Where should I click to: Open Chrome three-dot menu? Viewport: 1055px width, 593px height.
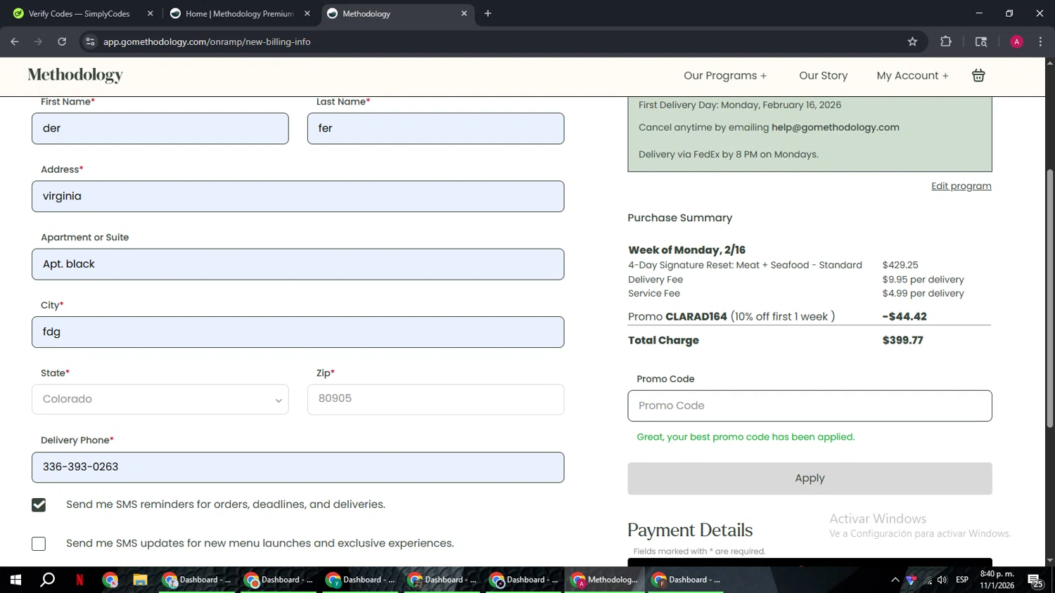click(x=1040, y=41)
